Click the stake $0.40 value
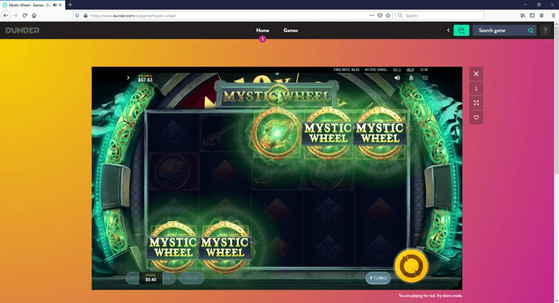 click(x=151, y=280)
